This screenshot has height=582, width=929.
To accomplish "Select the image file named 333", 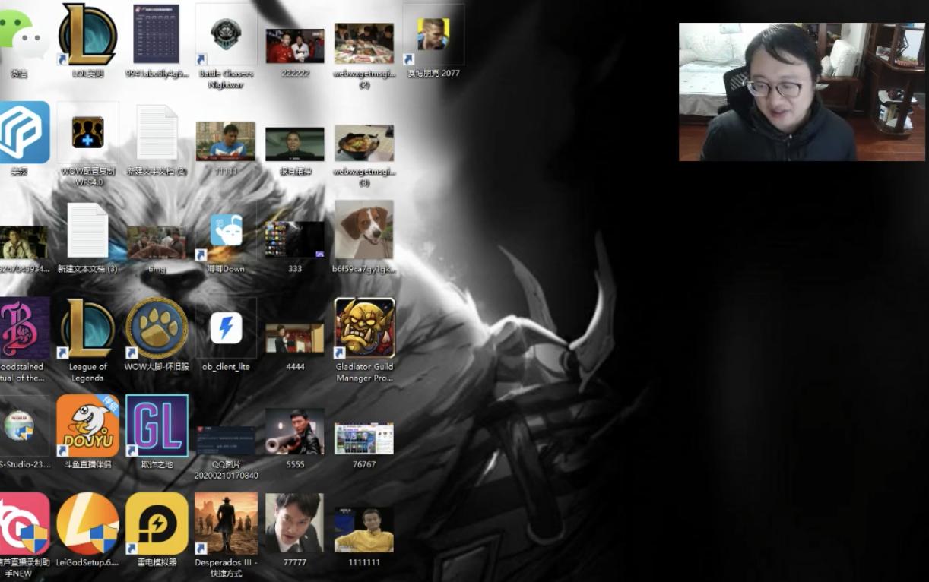I will pyautogui.click(x=295, y=239).
